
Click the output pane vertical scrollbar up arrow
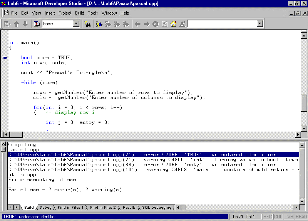pyautogui.click(x=302, y=145)
